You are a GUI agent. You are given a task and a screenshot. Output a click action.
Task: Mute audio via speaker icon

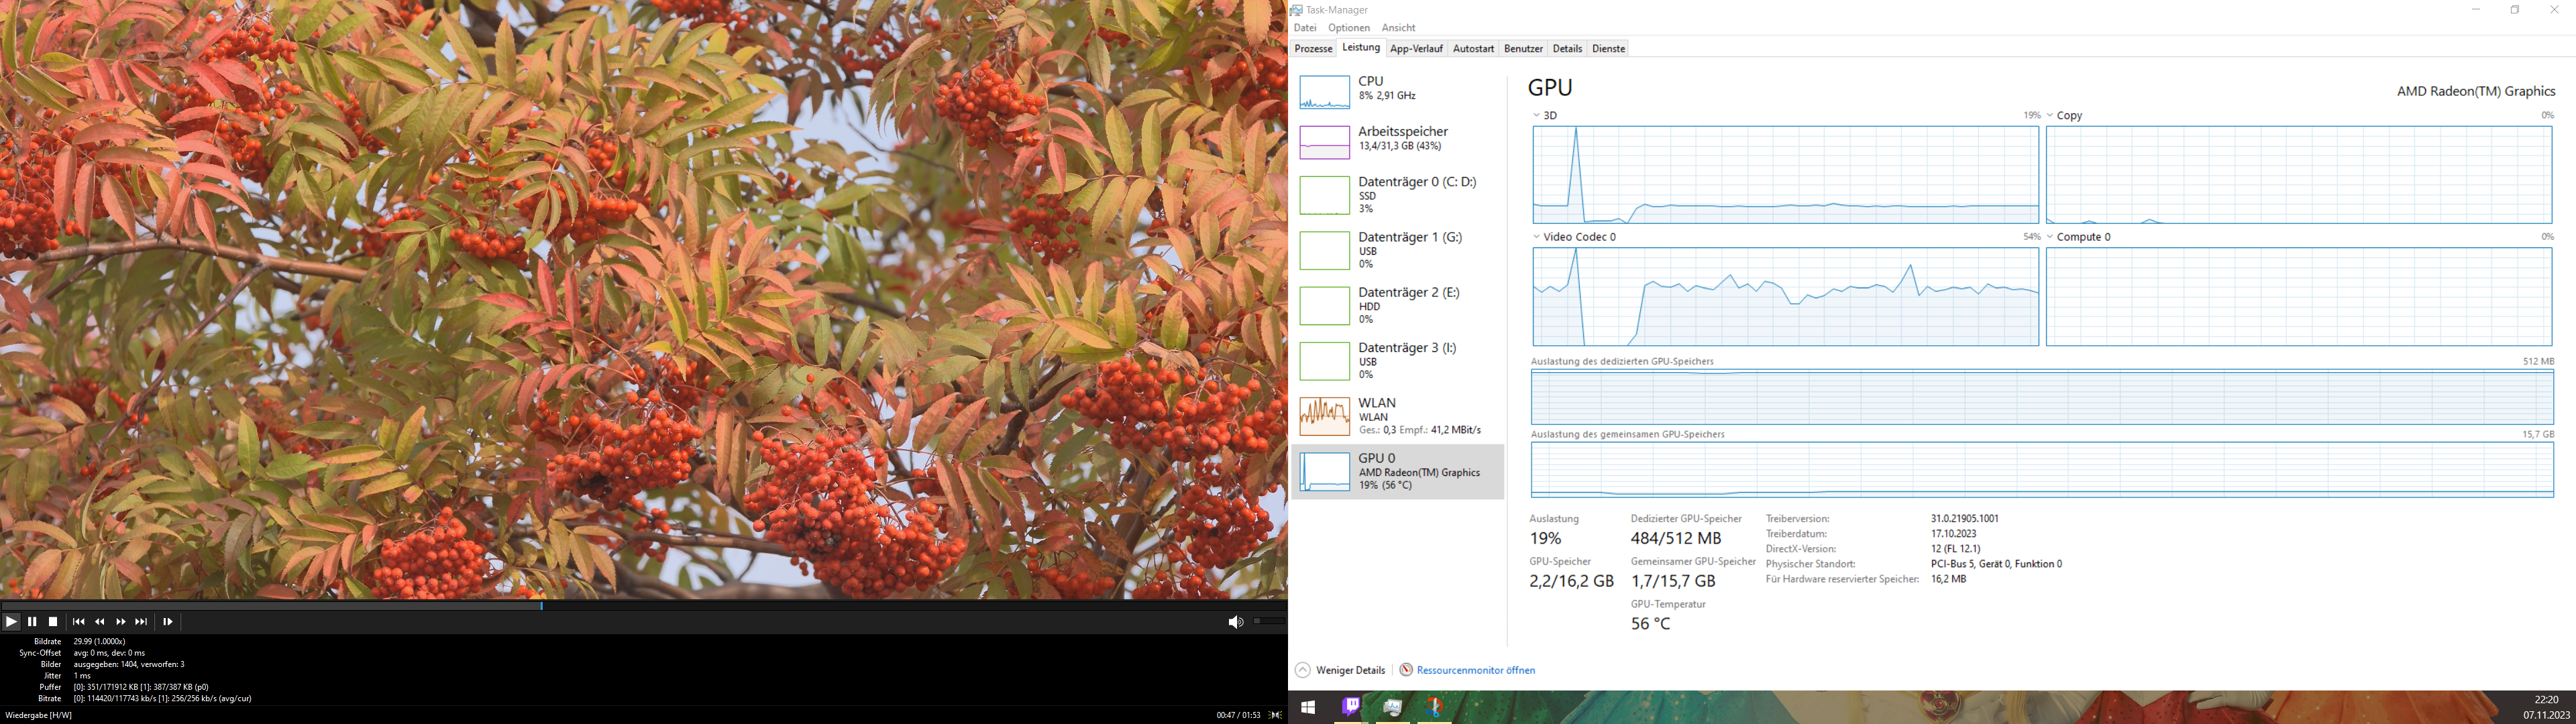coord(1235,622)
